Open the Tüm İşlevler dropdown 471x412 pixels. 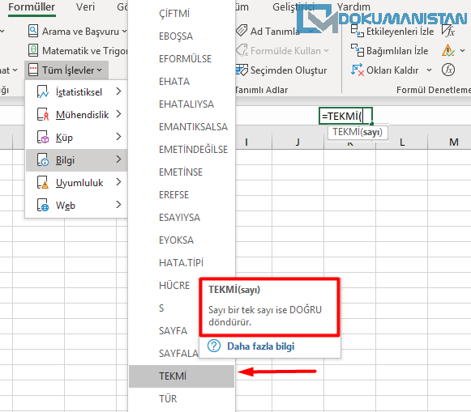click(x=66, y=70)
